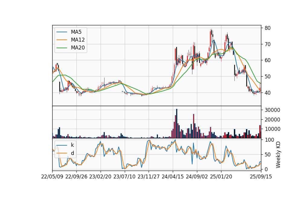Click the 25/01/20 date tick label

221,177
